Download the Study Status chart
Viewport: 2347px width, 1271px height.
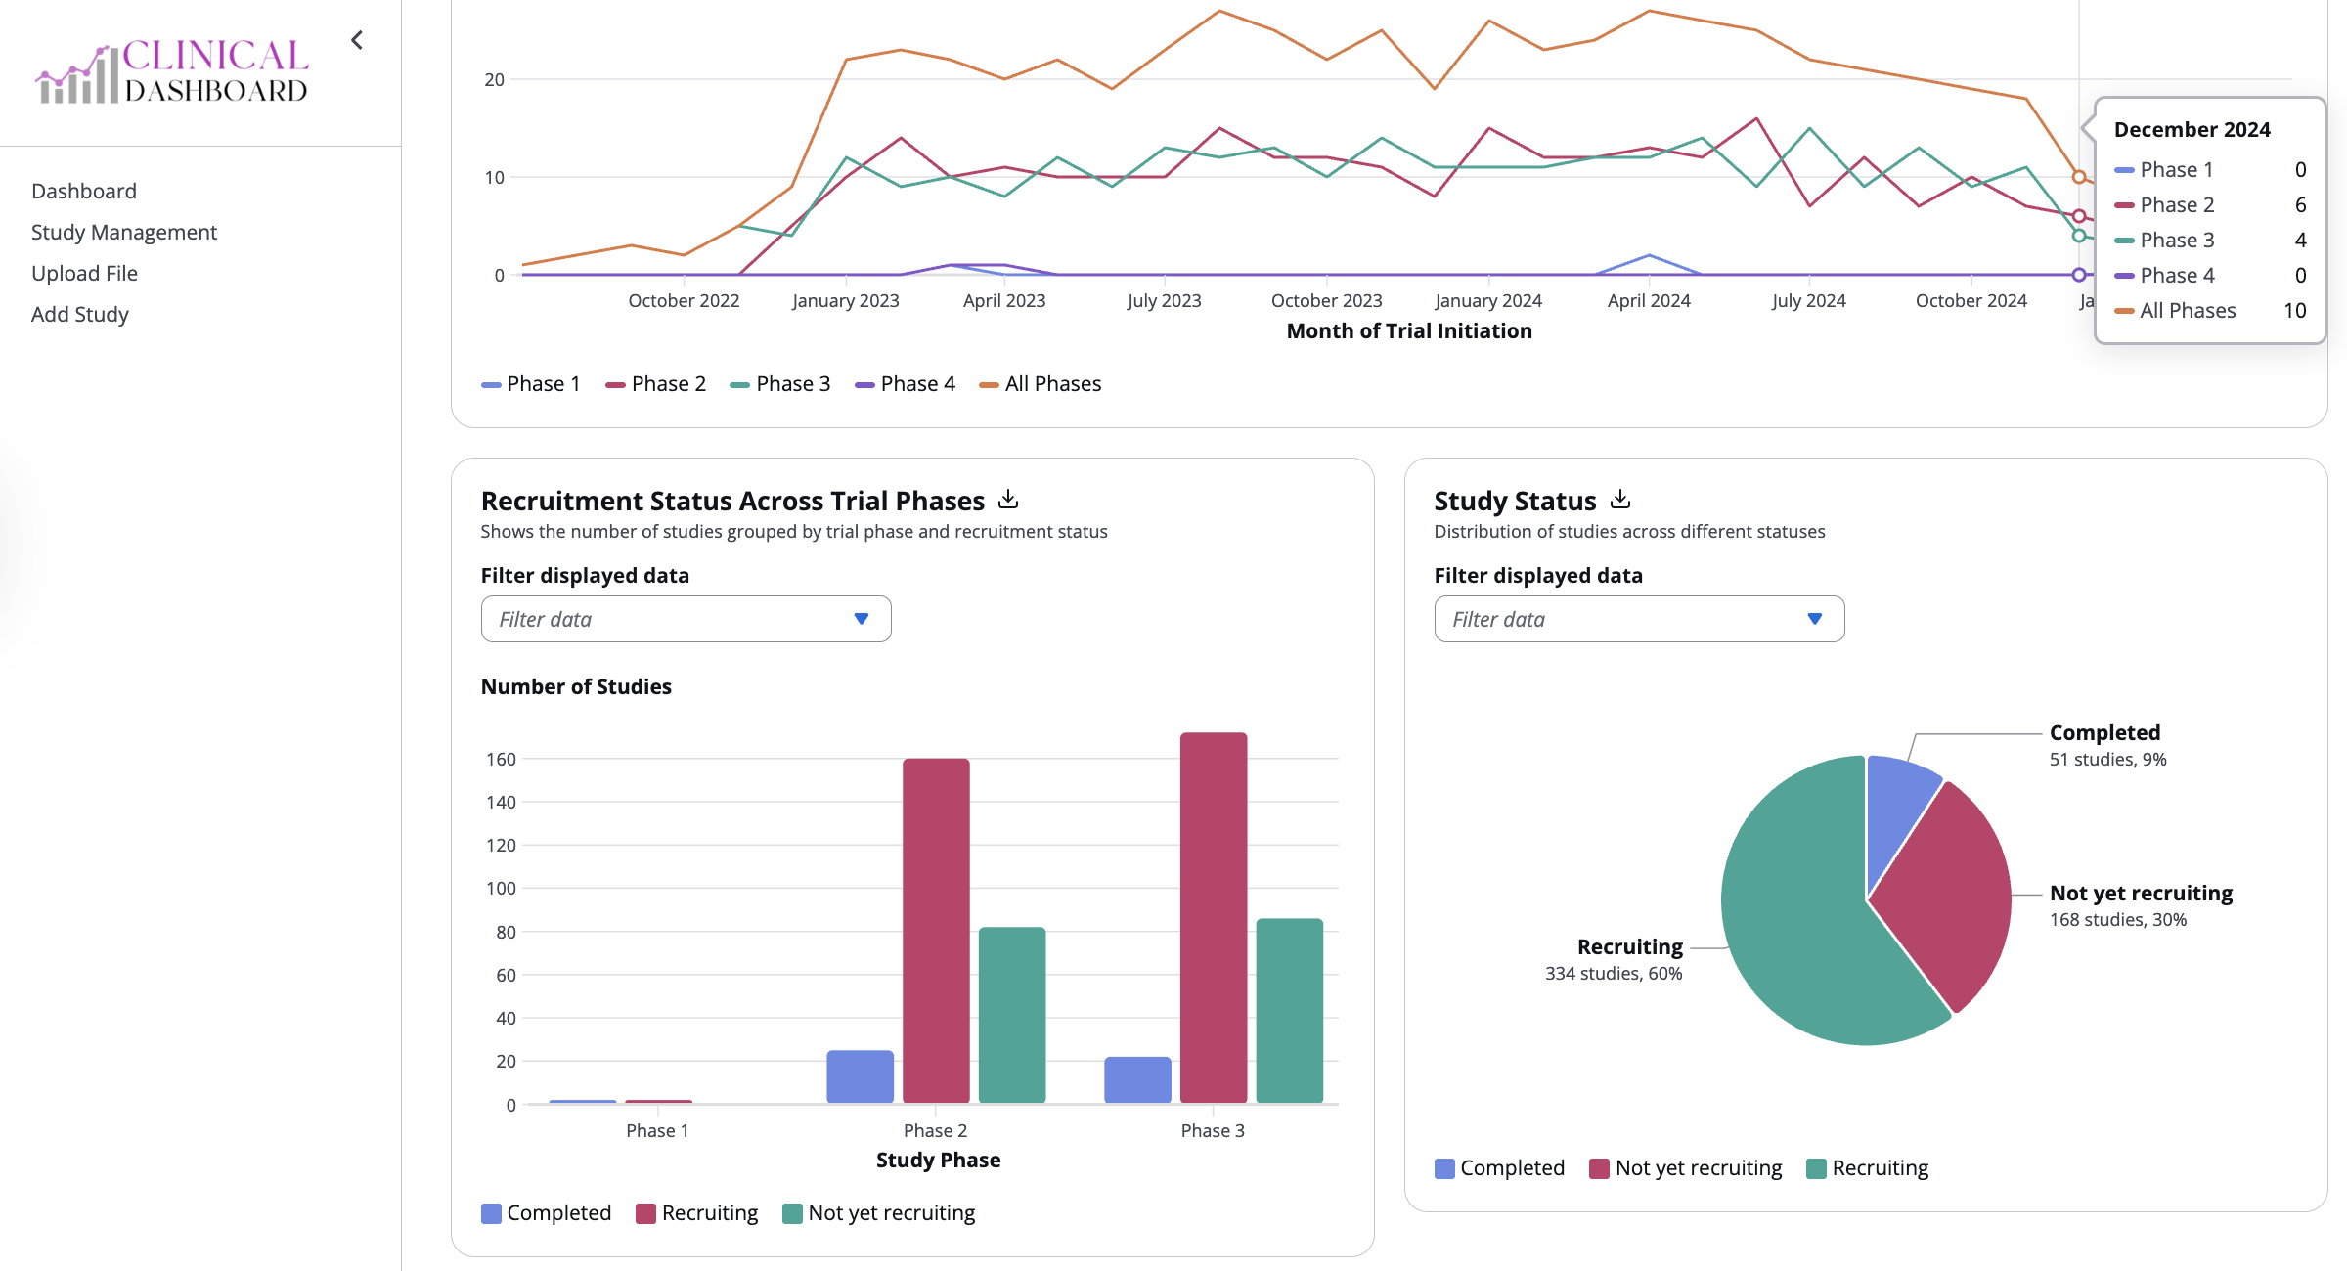(x=1620, y=500)
